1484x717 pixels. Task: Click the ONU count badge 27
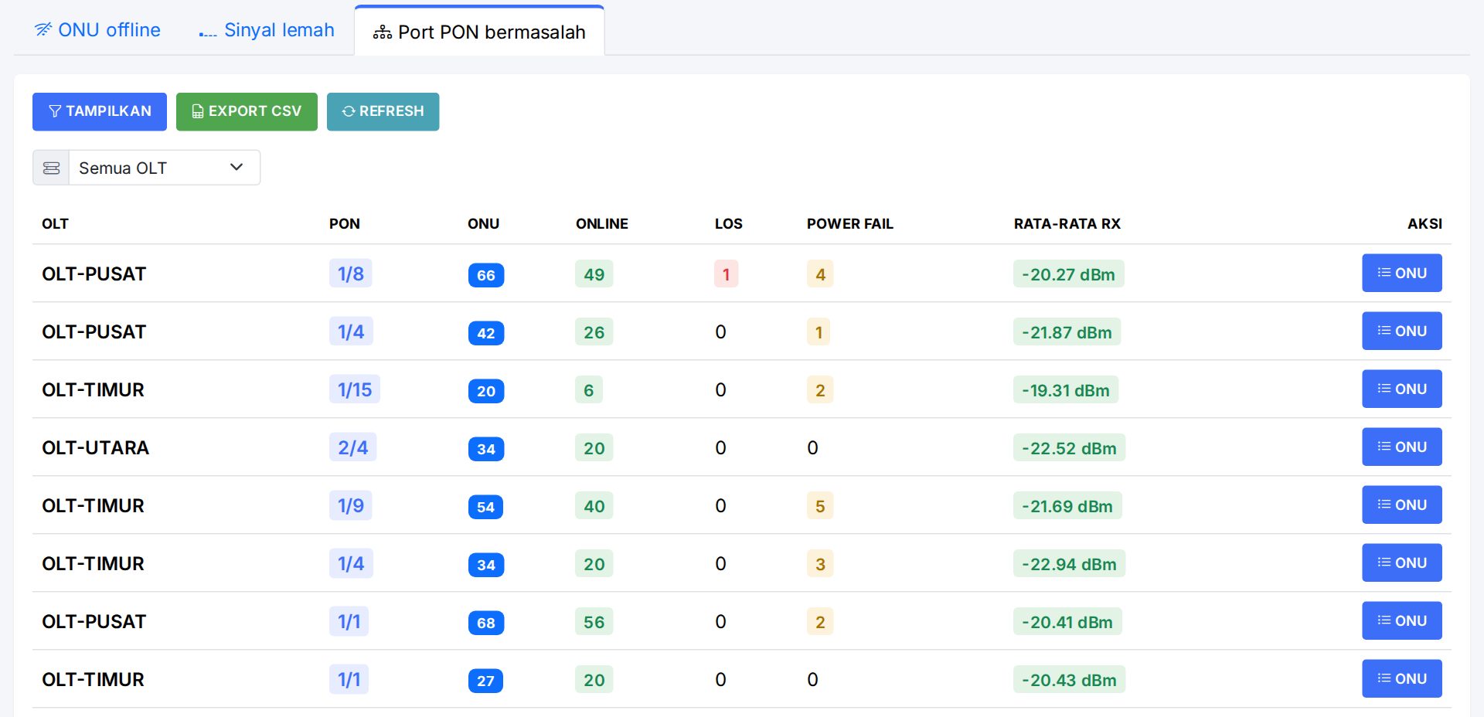pyautogui.click(x=485, y=681)
